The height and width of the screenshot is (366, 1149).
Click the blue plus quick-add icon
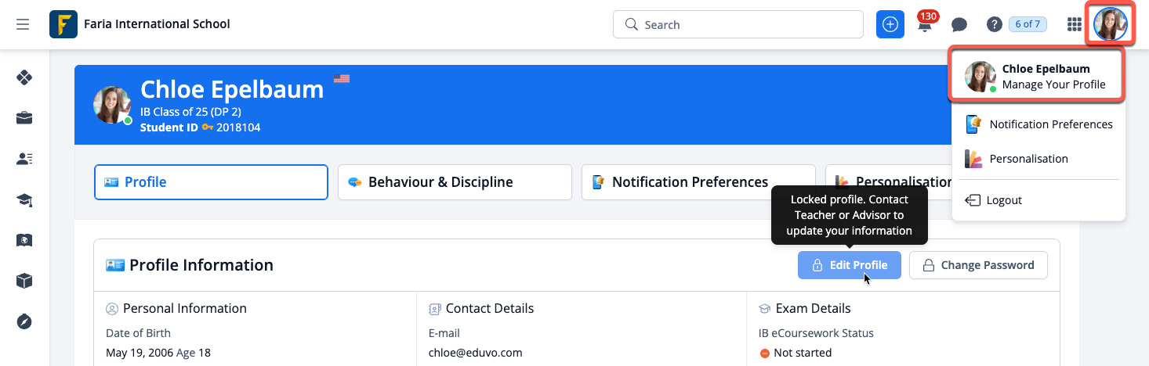coord(890,24)
